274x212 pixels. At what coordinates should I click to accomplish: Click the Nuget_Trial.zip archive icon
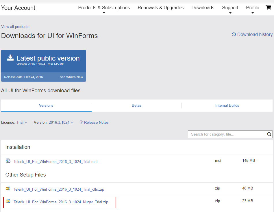[x=8, y=201]
